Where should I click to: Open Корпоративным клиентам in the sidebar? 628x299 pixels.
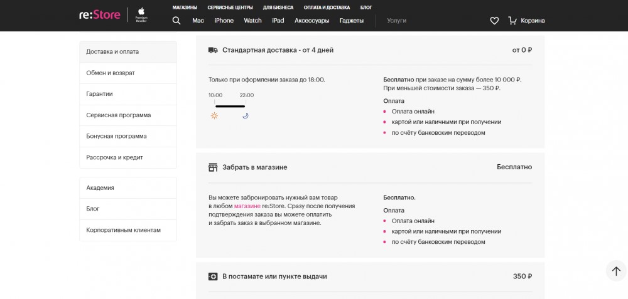click(123, 230)
